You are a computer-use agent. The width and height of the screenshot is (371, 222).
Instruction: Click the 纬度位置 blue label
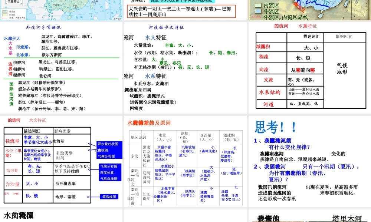(x=107, y=172)
